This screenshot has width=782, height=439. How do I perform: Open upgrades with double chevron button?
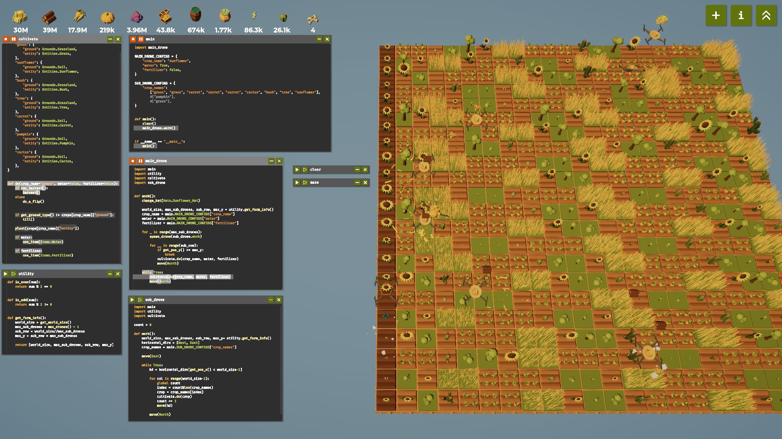(x=766, y=15)
